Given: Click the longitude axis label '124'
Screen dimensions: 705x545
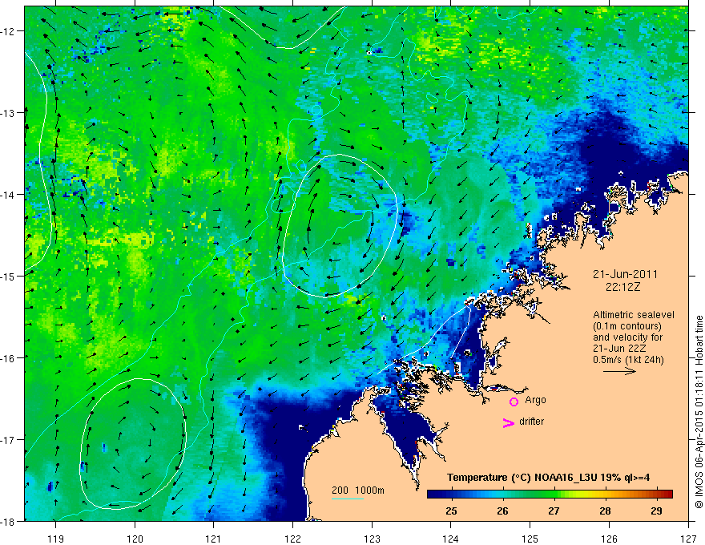Looking at the screenshot, I should tap(451, 539).
